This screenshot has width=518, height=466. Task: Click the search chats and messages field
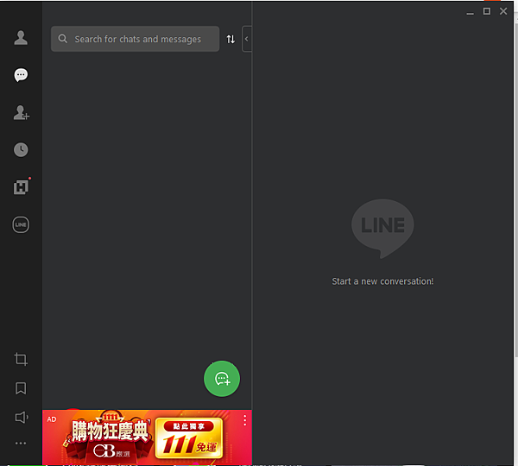coord(135,39)
